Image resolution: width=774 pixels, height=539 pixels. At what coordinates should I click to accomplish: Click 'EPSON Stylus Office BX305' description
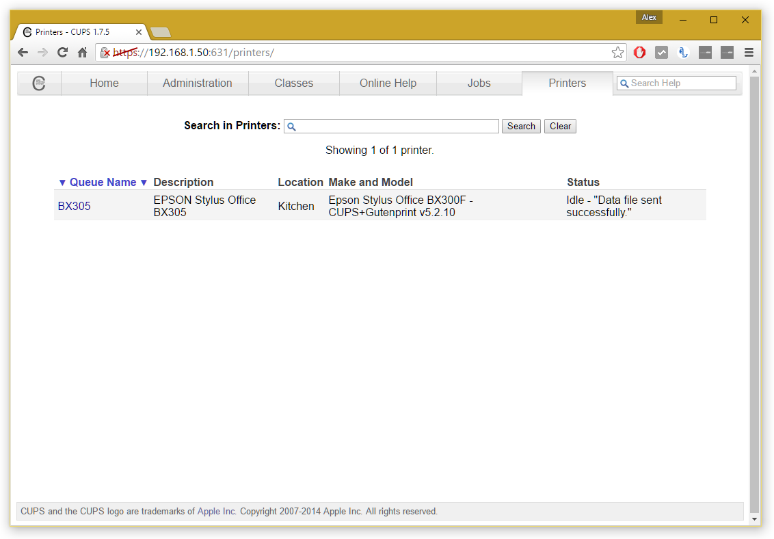pyautogui.click(x=204, y=207)
